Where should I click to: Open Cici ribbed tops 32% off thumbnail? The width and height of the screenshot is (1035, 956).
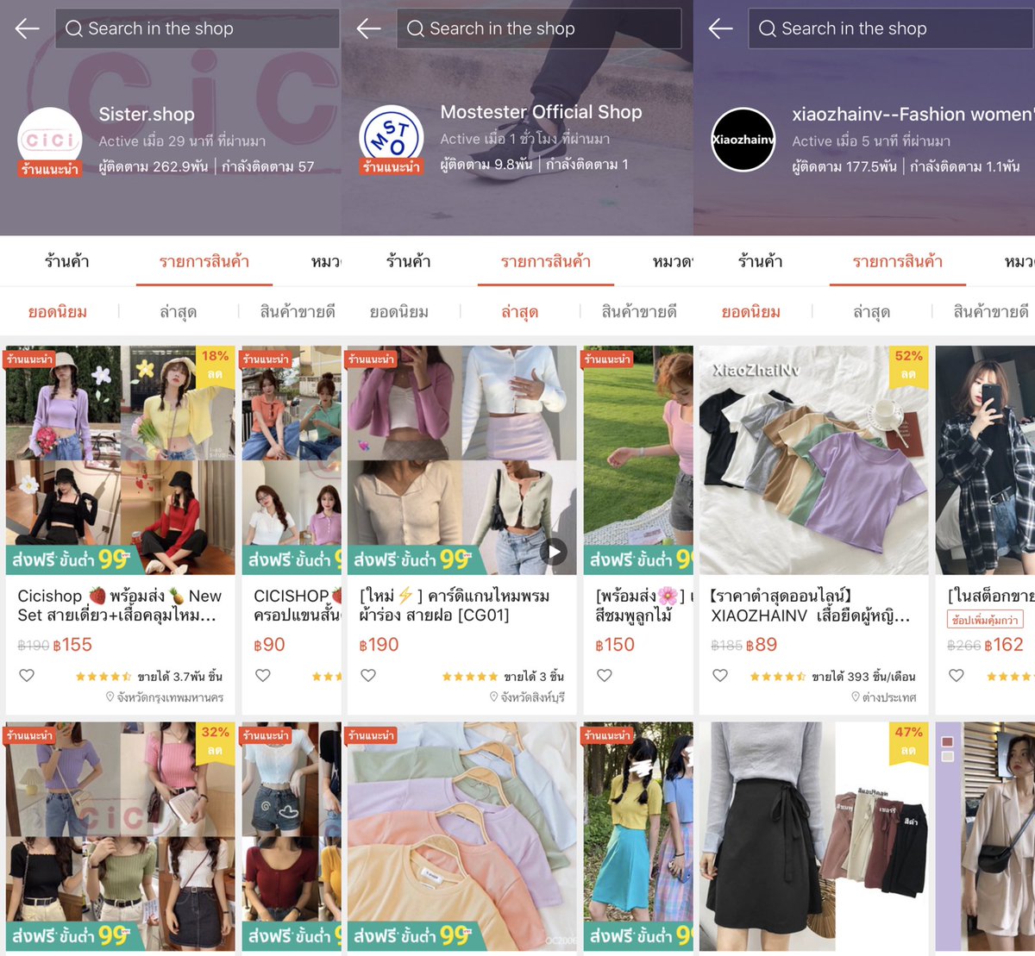pos(121,837)
